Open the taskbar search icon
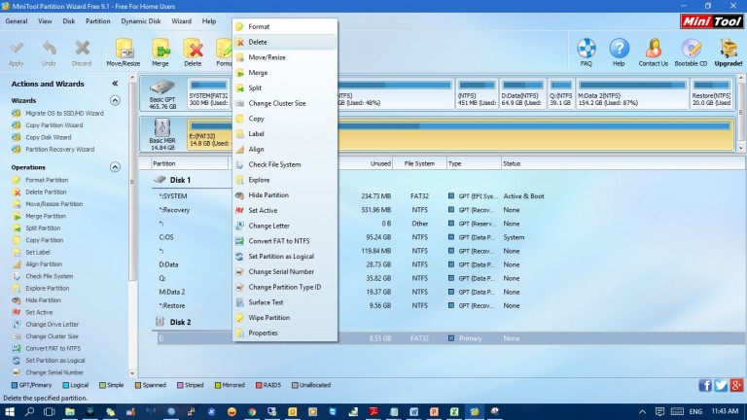747x420 pixels. [x=29, y=411]
